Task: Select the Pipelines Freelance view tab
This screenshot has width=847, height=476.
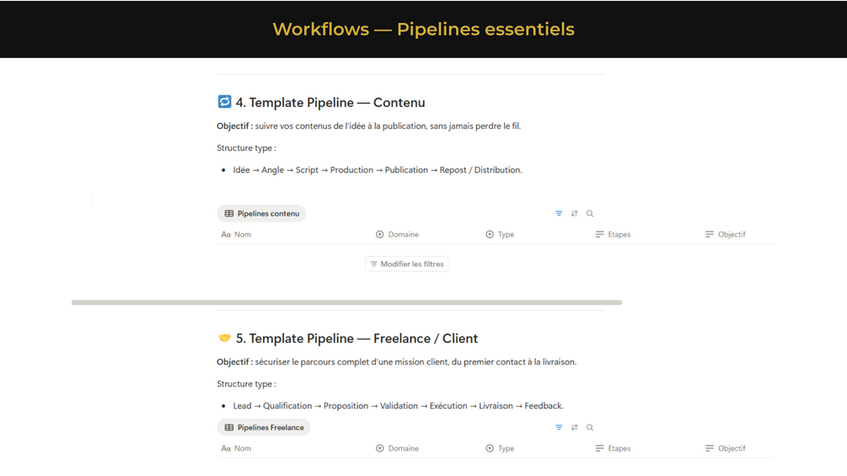Action: pos(263,428)
